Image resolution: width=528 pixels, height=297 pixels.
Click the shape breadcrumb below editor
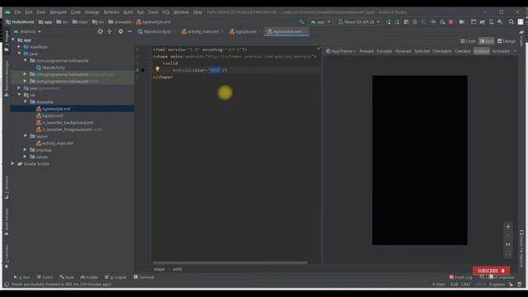pyautogui.click(x=159, y=269)
